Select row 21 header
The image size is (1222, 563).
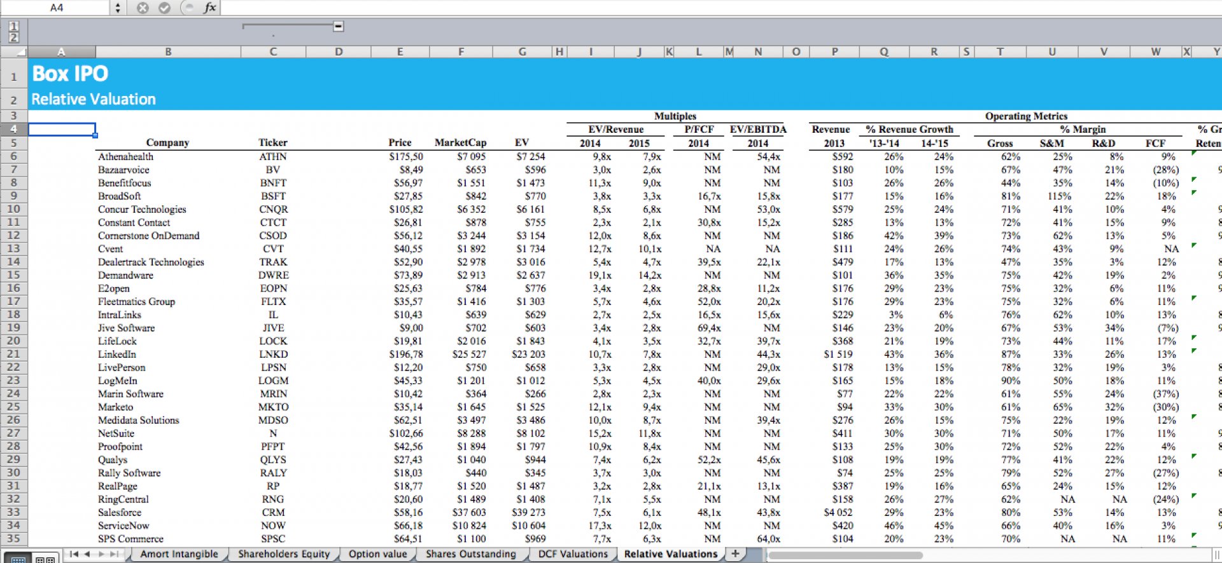pos(14,354)
